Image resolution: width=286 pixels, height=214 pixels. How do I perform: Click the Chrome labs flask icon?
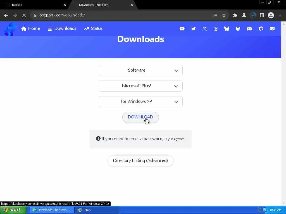244,16
